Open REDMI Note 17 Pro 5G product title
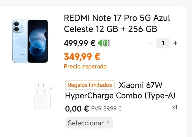The image size is (192, 137). (117, 24)
